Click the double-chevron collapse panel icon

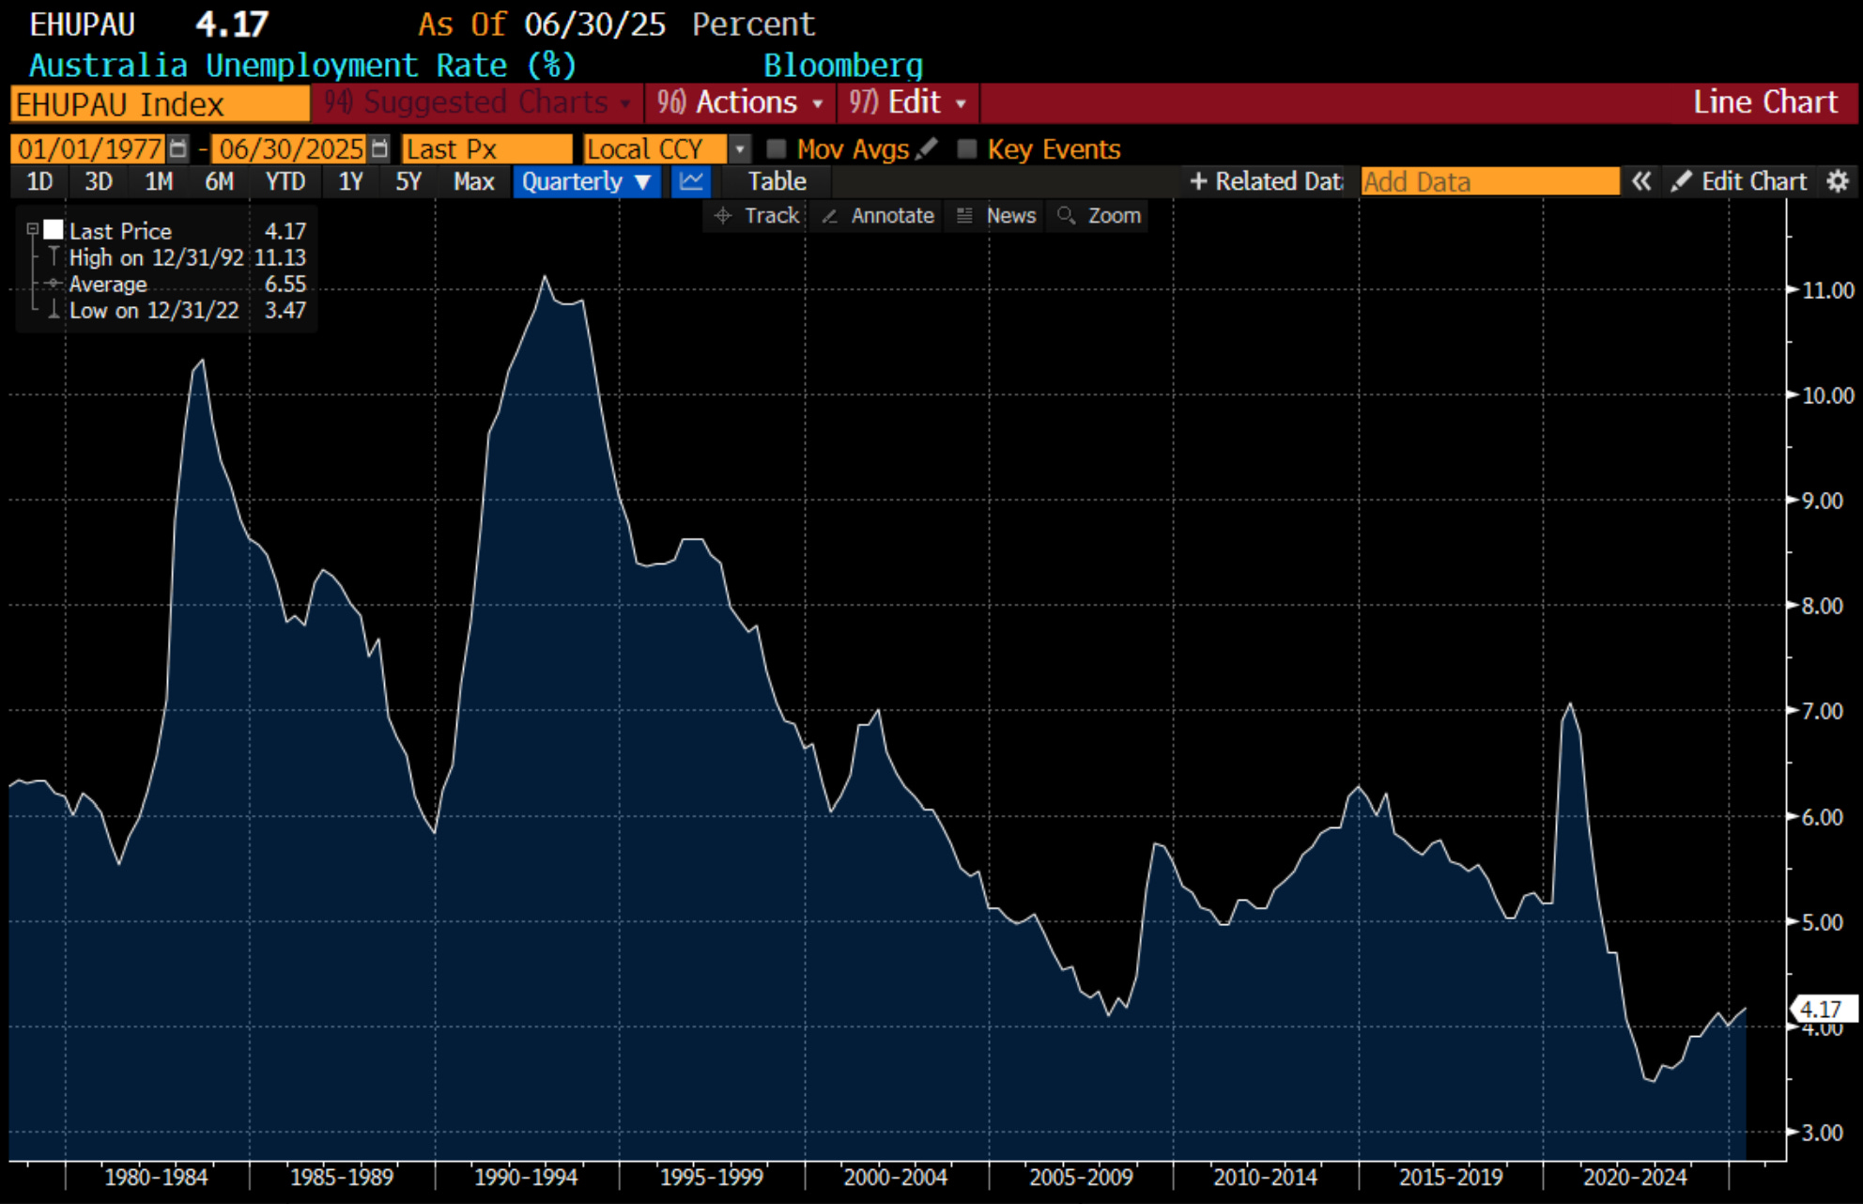click(x=1640, y=181)
